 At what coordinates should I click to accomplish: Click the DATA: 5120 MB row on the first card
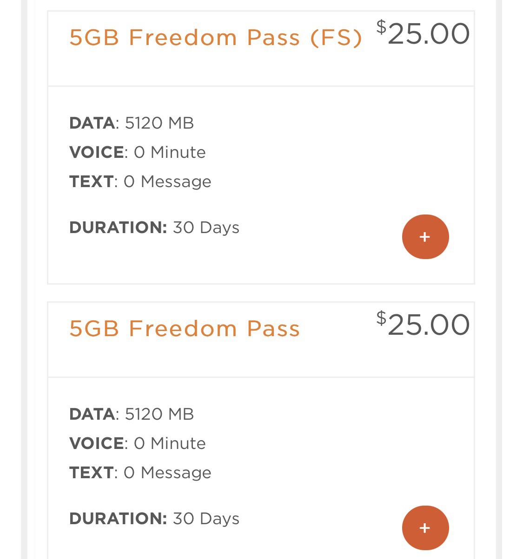click(132, 123)
